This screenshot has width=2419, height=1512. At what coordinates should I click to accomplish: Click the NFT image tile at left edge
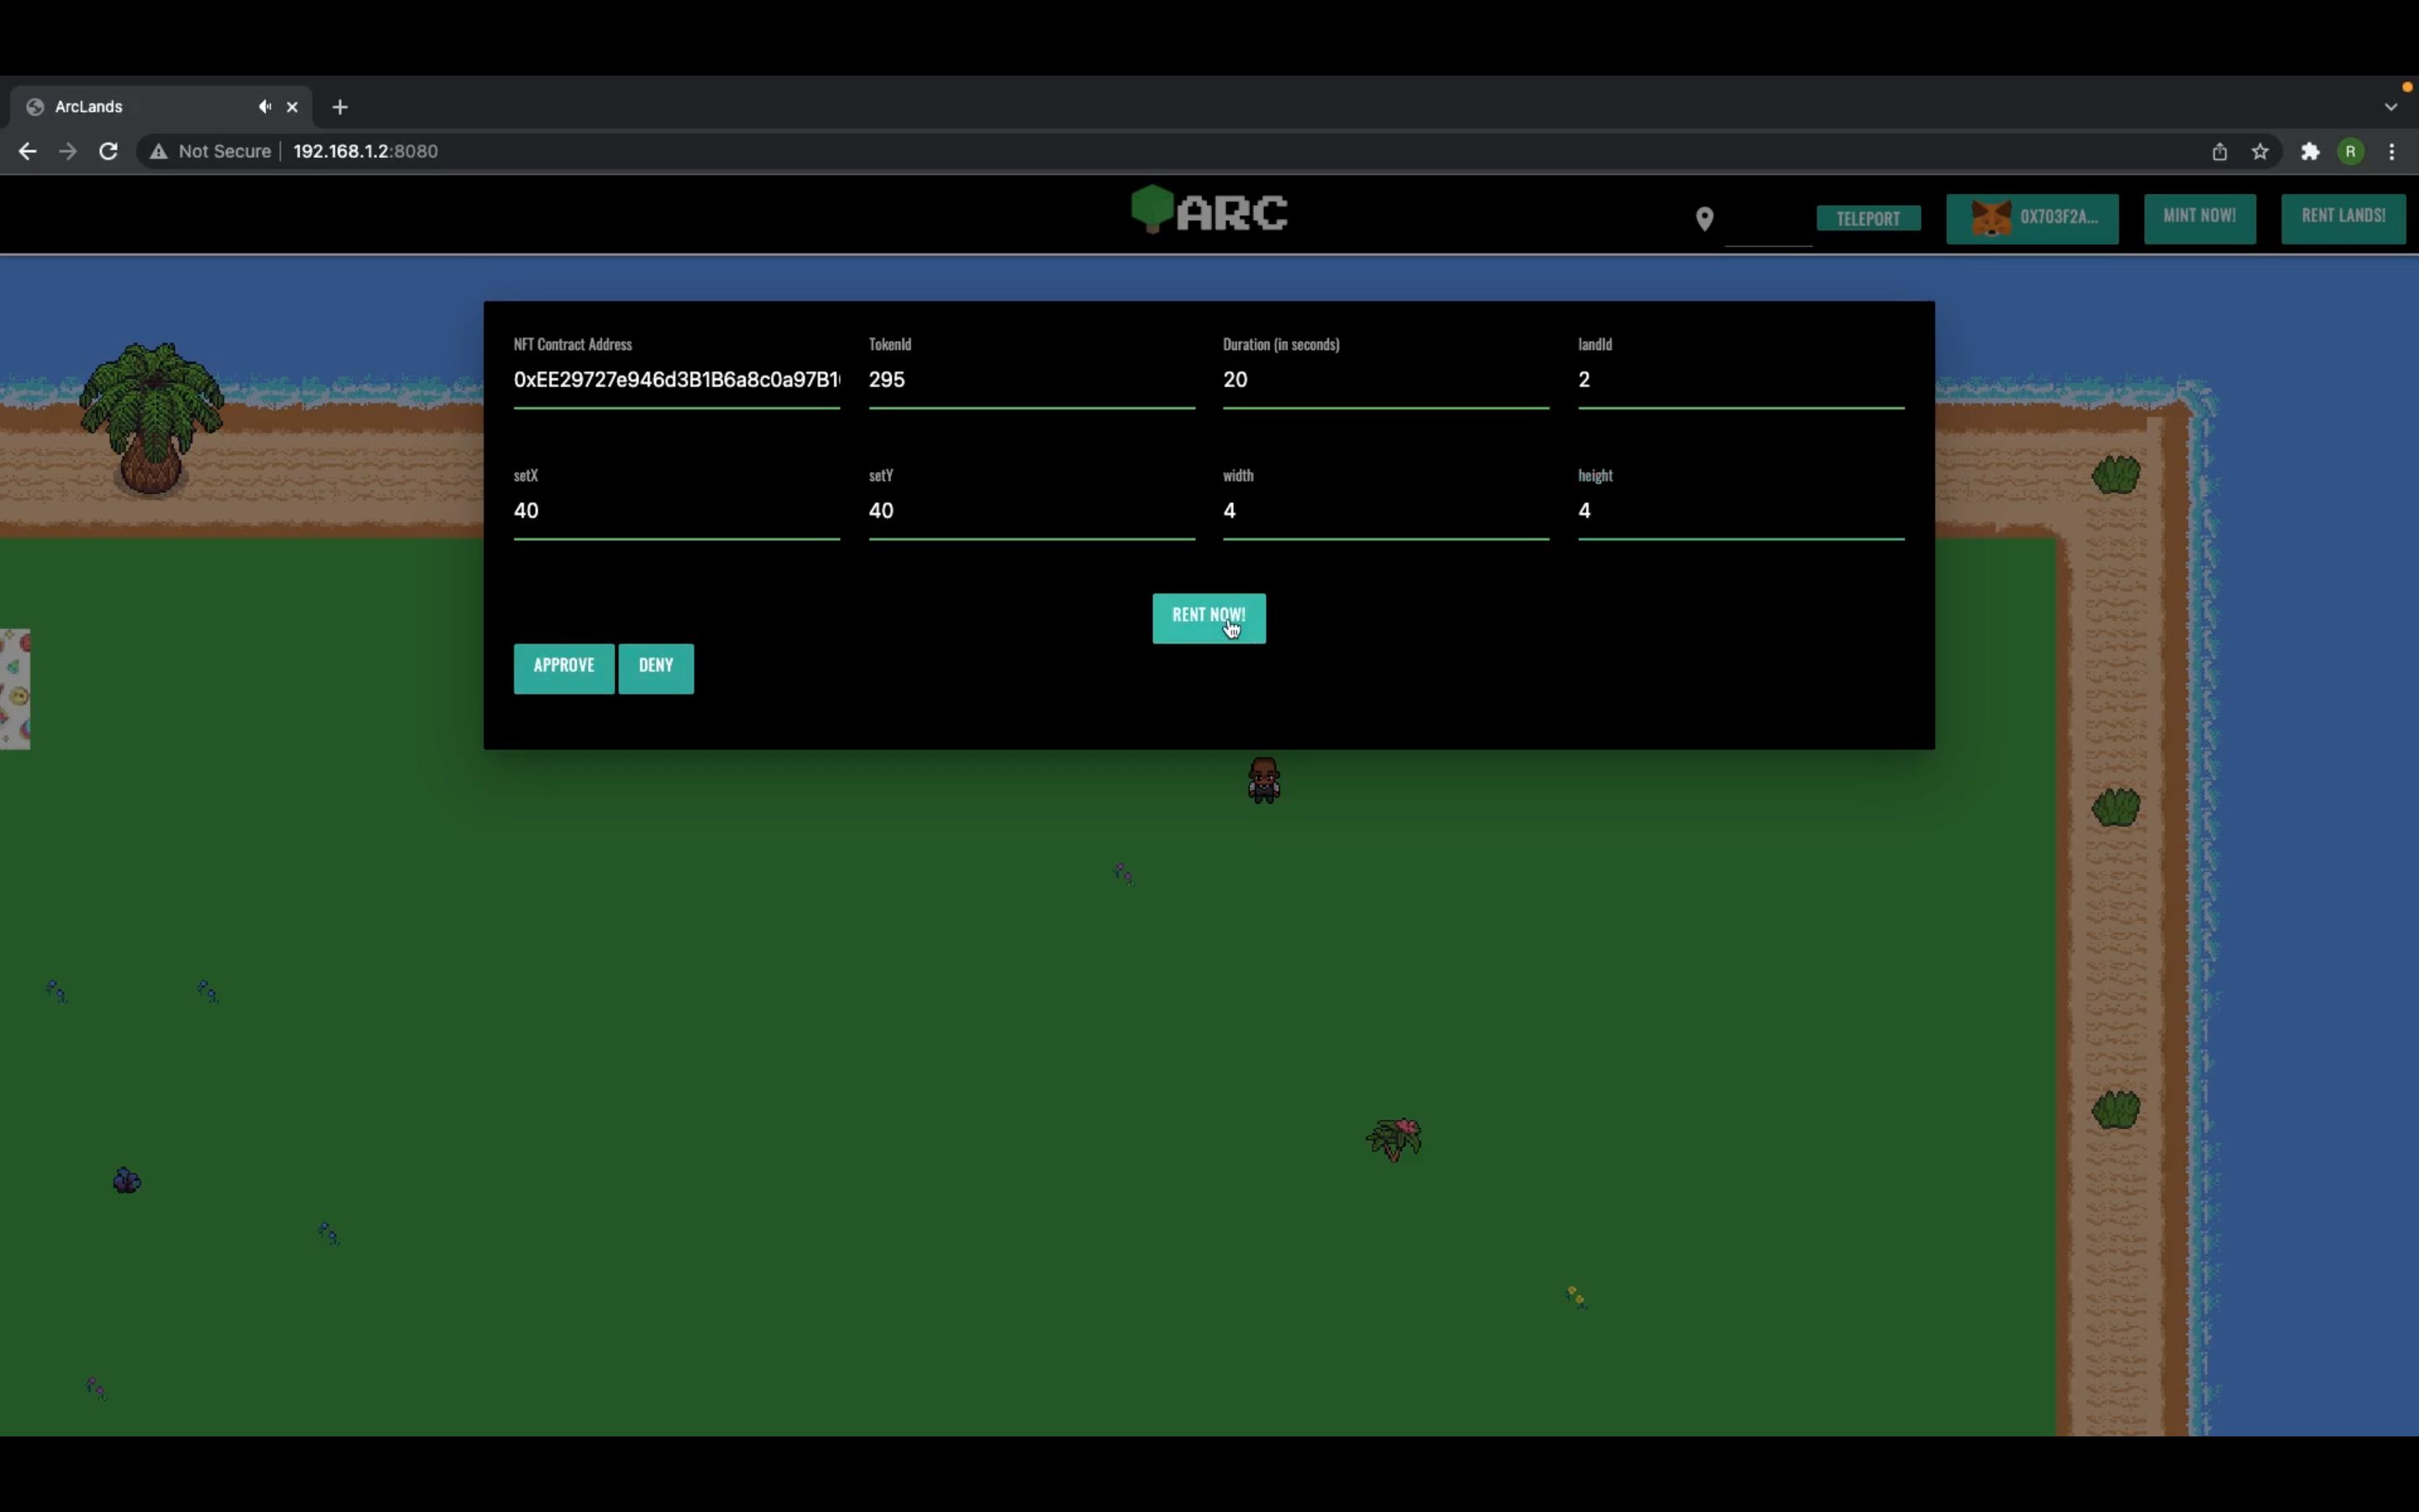coord(15,688)
